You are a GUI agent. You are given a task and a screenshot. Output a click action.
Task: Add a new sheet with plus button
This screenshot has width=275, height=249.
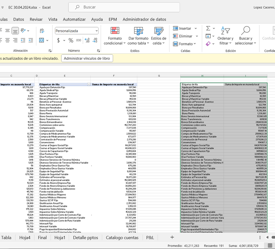172,237
